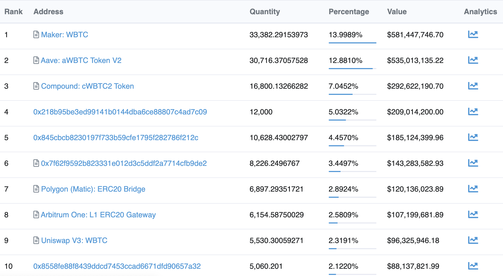Click contract icon beside Uniswap V3: WBTC
The height and width of the screenshot is (276, 503).
[36, 240]
